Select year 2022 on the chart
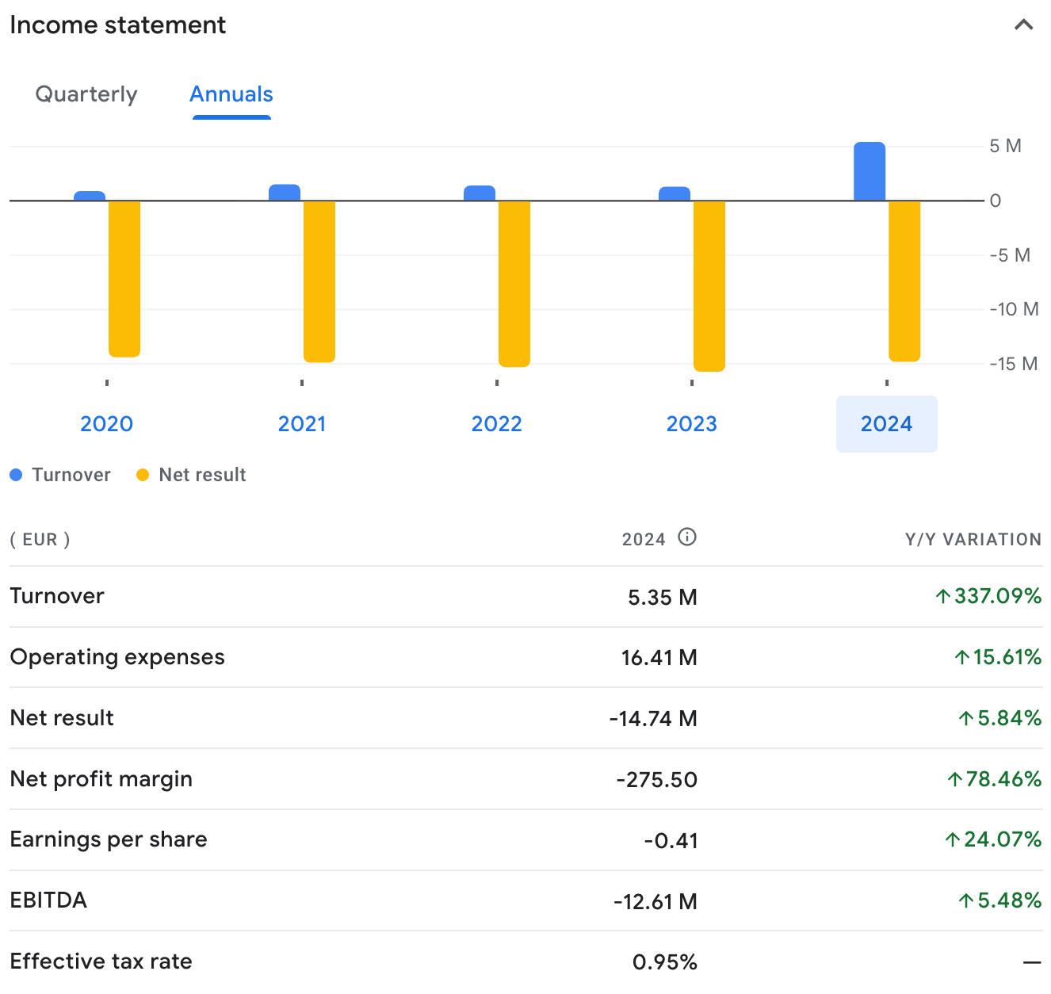This screenshot has height=994, width=1051. (497, 423)
